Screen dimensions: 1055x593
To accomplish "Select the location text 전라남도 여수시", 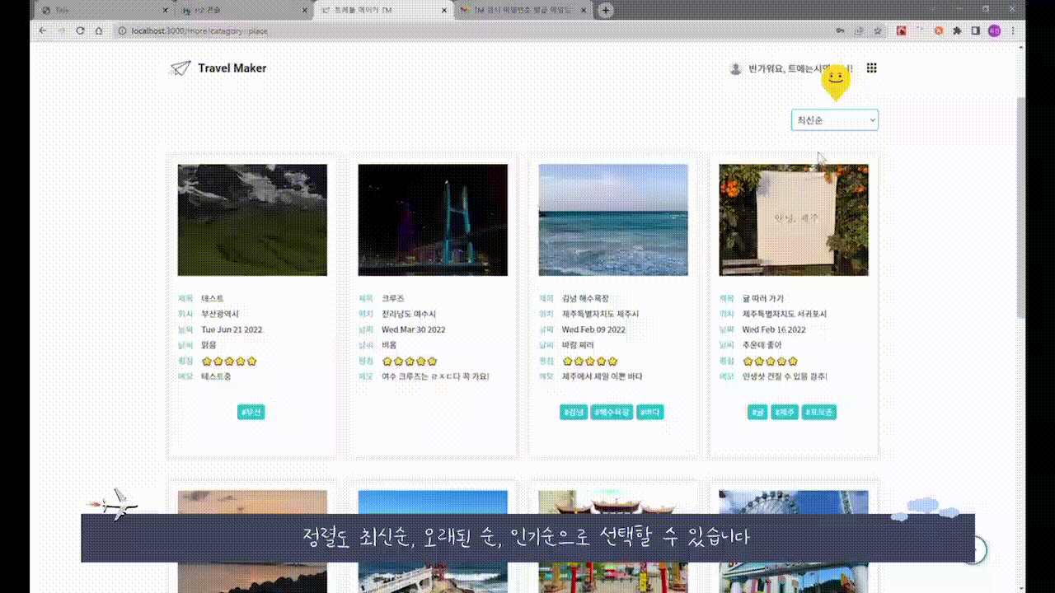I will [409, 314].
